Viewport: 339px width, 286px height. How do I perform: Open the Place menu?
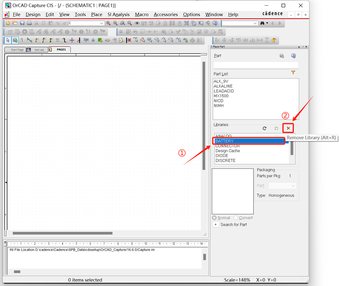point(96,14)
